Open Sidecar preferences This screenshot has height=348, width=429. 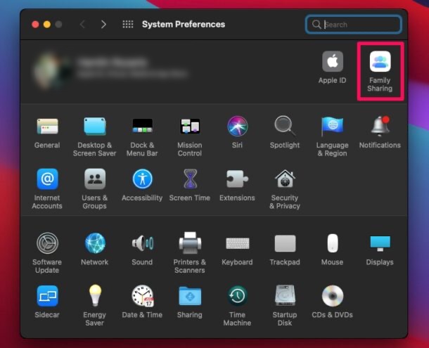click(x=47, y=296)
